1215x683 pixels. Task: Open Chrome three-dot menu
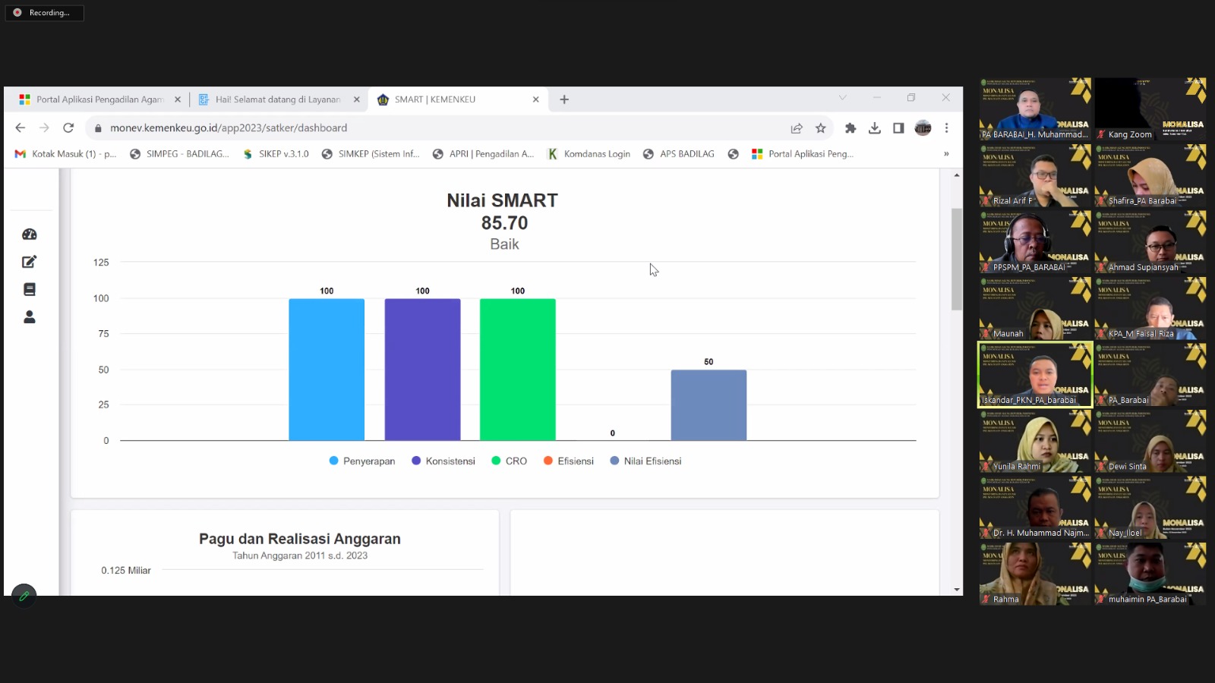[x=946, y=128]
